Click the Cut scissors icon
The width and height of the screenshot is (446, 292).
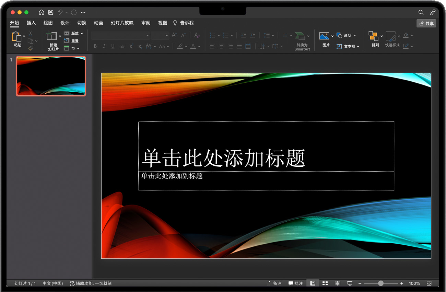(x=31, y=34)
